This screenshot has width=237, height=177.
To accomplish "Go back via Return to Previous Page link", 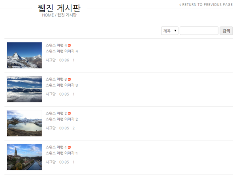I will point(206,5).
